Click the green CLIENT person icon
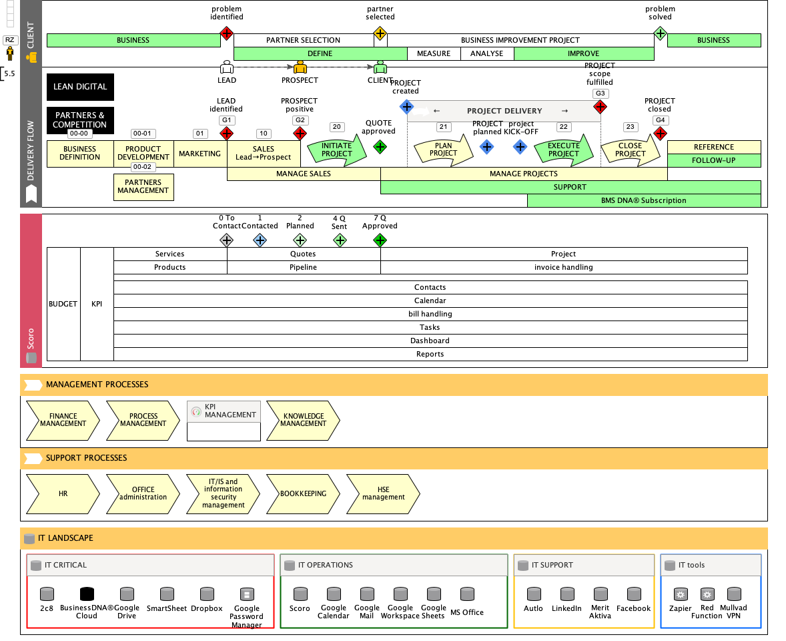This screenshot has height=641, width=786. pos(380,67)
